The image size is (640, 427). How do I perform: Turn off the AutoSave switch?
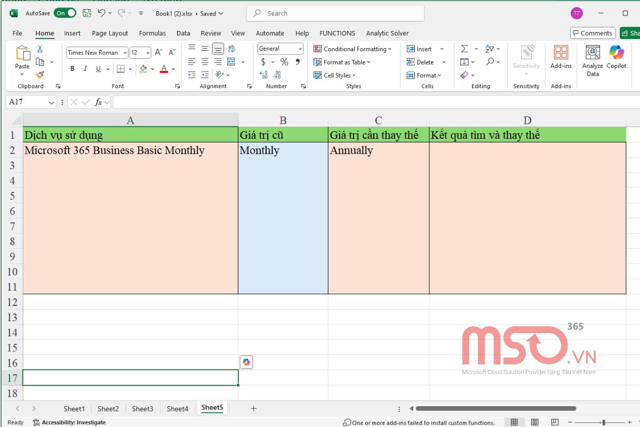[65, 13]
